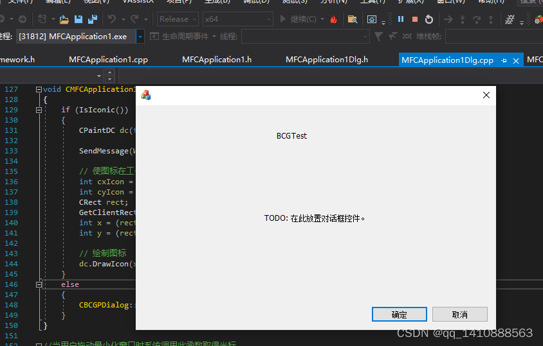Image resolution: width=543 pixels, height=346 pixels.
Task: Click the stack frame input field
Action: (494, 37)
